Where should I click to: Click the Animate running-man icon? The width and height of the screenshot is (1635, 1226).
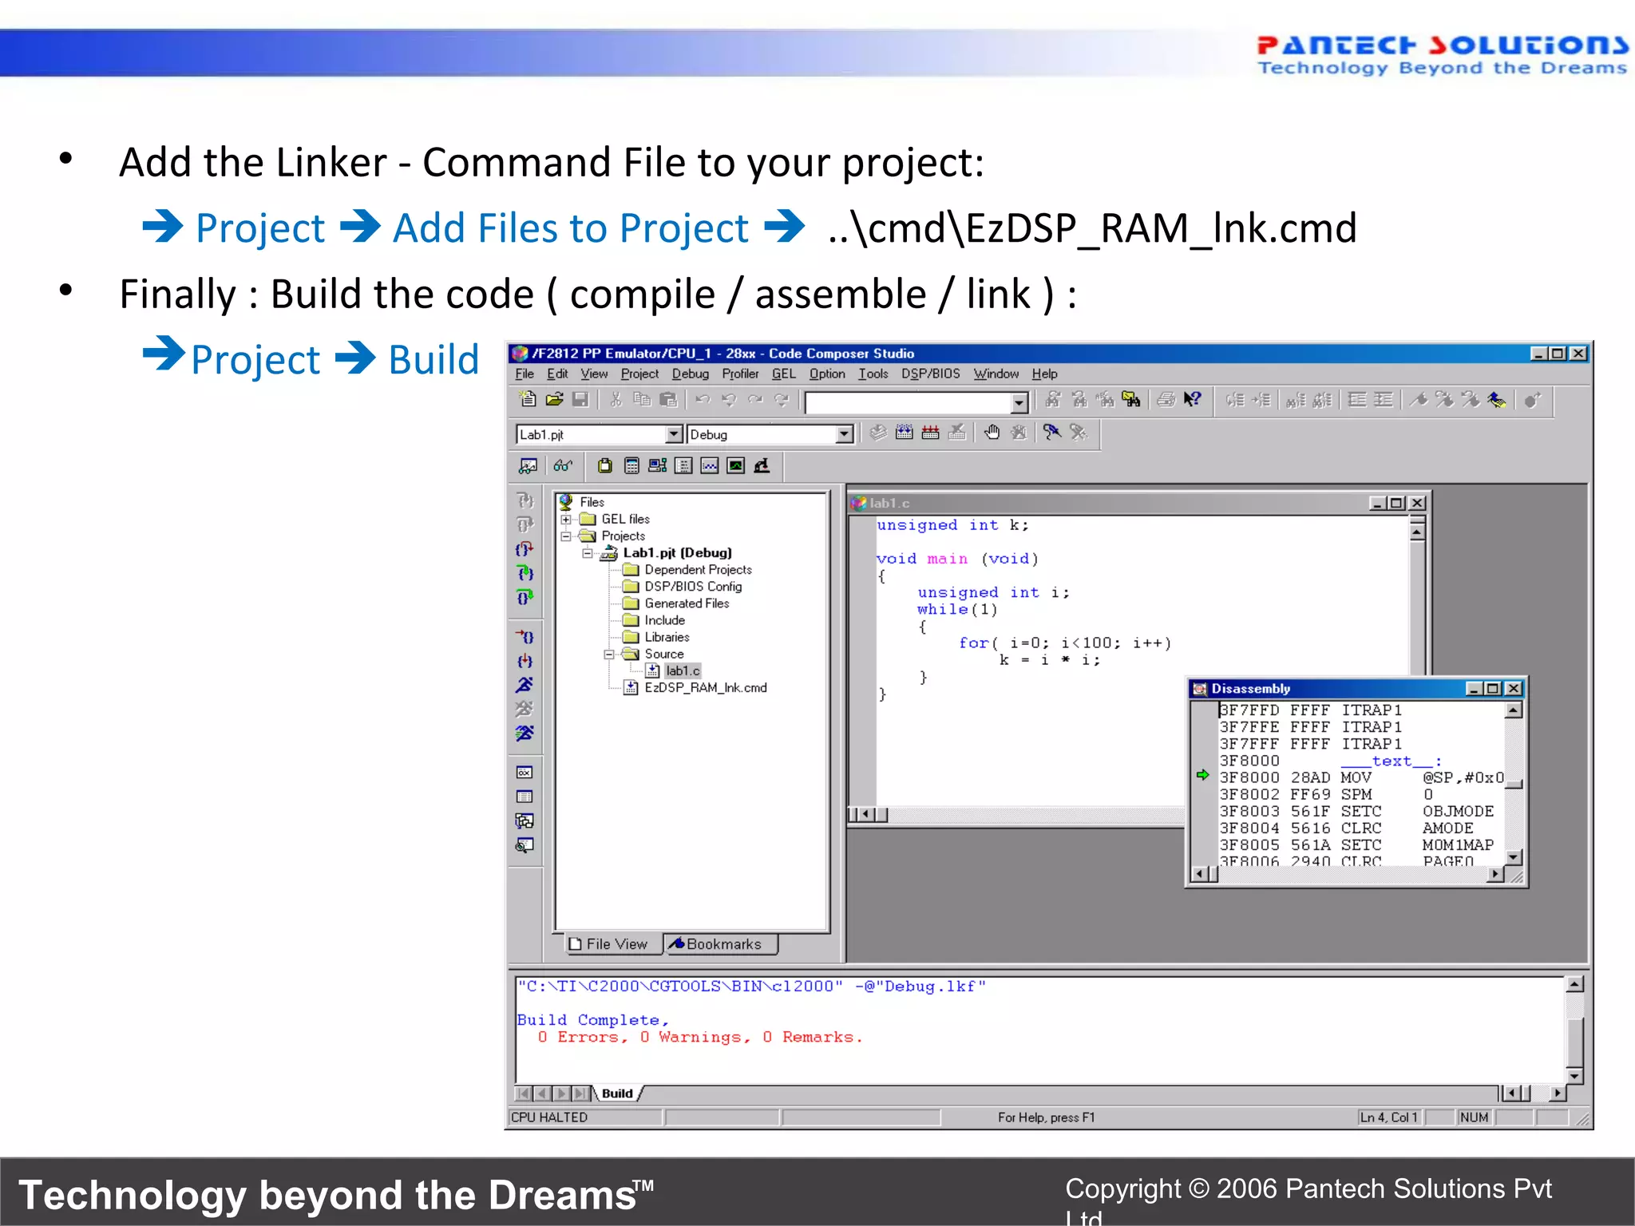click(x=525, y=733)
